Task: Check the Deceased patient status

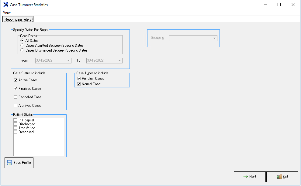Action: [16, 132]
